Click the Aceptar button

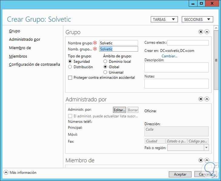tap(180, 174)
